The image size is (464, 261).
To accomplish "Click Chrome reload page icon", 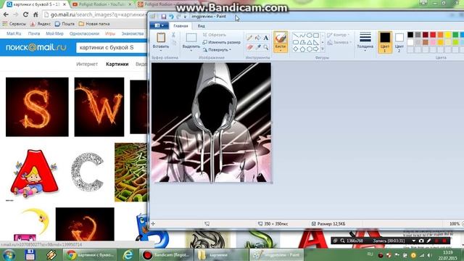I will click(26, 14).
